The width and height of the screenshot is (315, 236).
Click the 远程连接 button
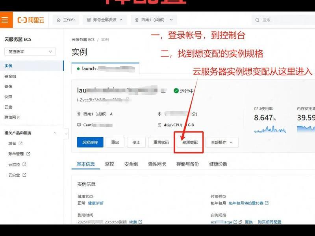(x=90, y=142)
